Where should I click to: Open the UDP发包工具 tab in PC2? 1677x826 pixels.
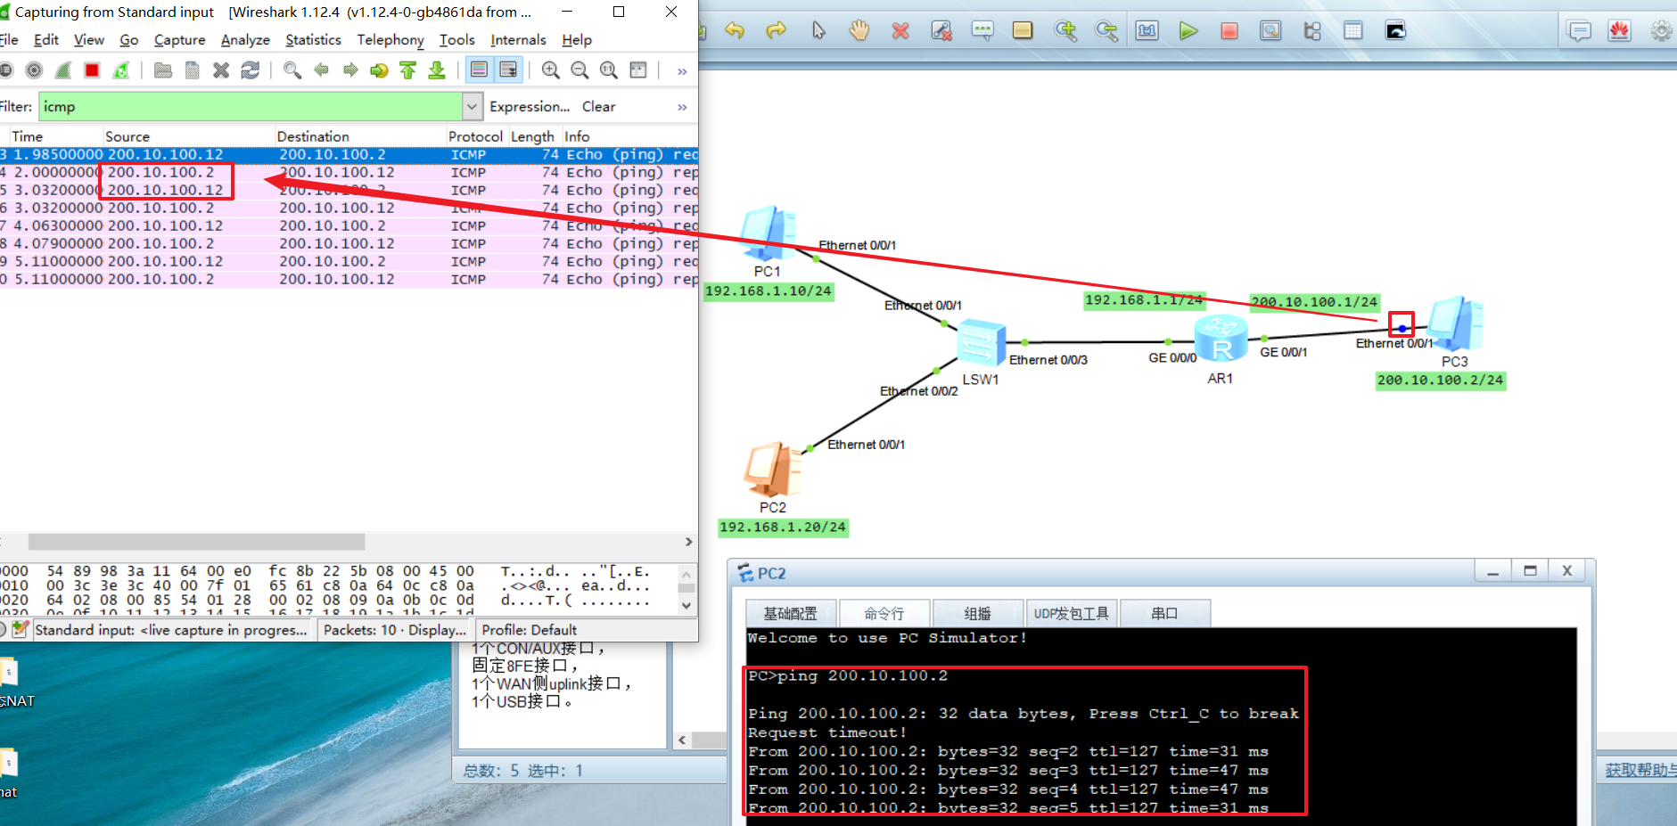pos(1072,613)
